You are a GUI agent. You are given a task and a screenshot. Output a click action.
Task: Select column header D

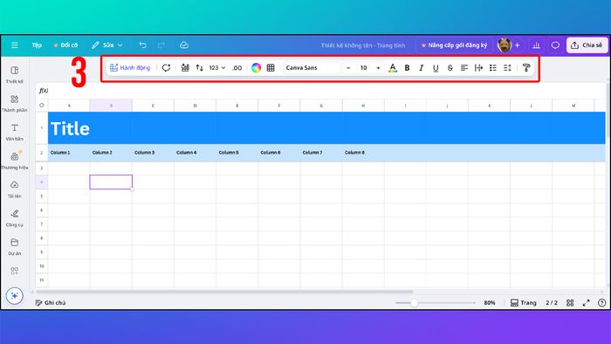point(195,105)
